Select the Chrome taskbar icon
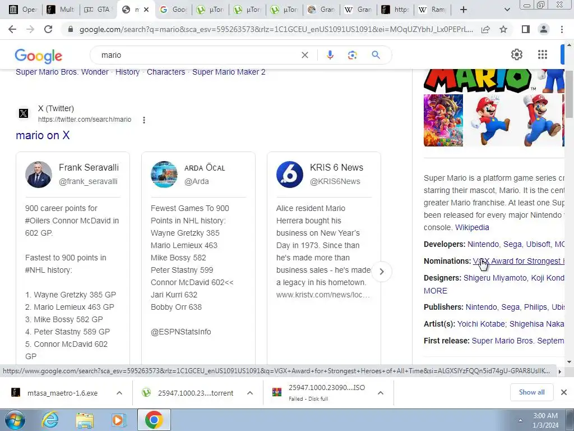This screenshot has height=431, width=574. click(x=154, y=420)
